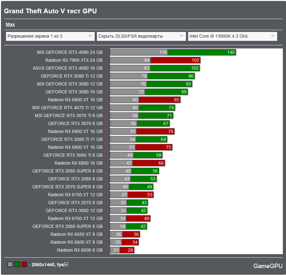Screen dimensions: 286x276
Task: Click the RX 6600 8 GB gray bar showing 21
Action: tap(115, 250)
